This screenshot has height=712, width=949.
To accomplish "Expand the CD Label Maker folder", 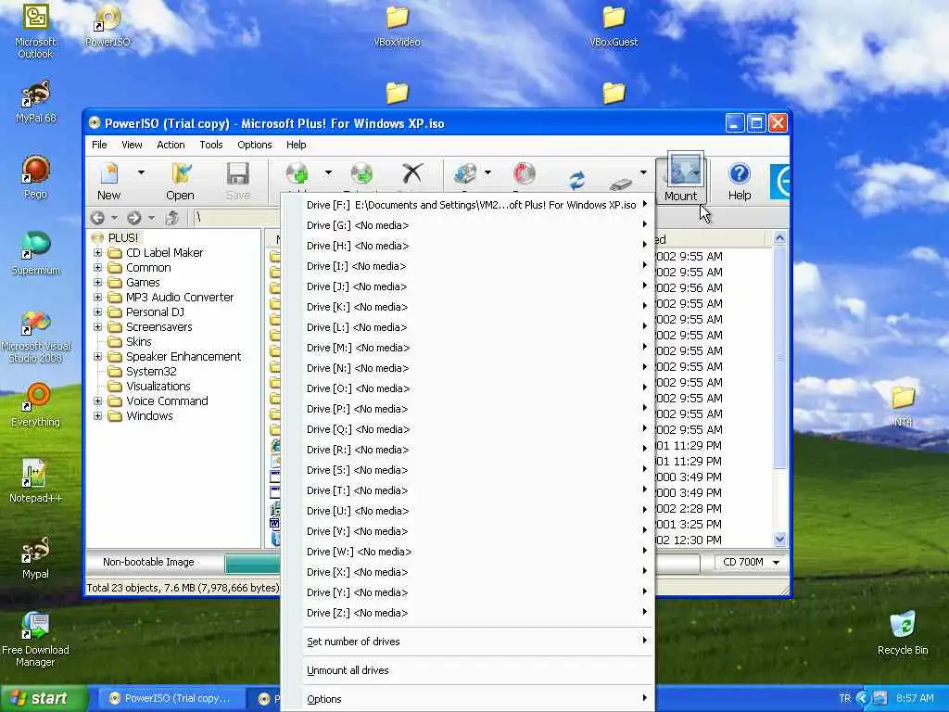I will point(97,252).
